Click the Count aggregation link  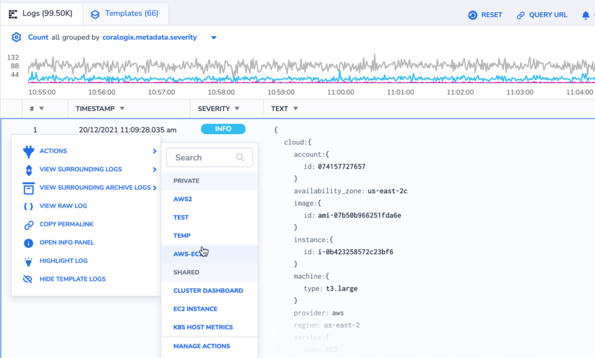pos(38,37)
